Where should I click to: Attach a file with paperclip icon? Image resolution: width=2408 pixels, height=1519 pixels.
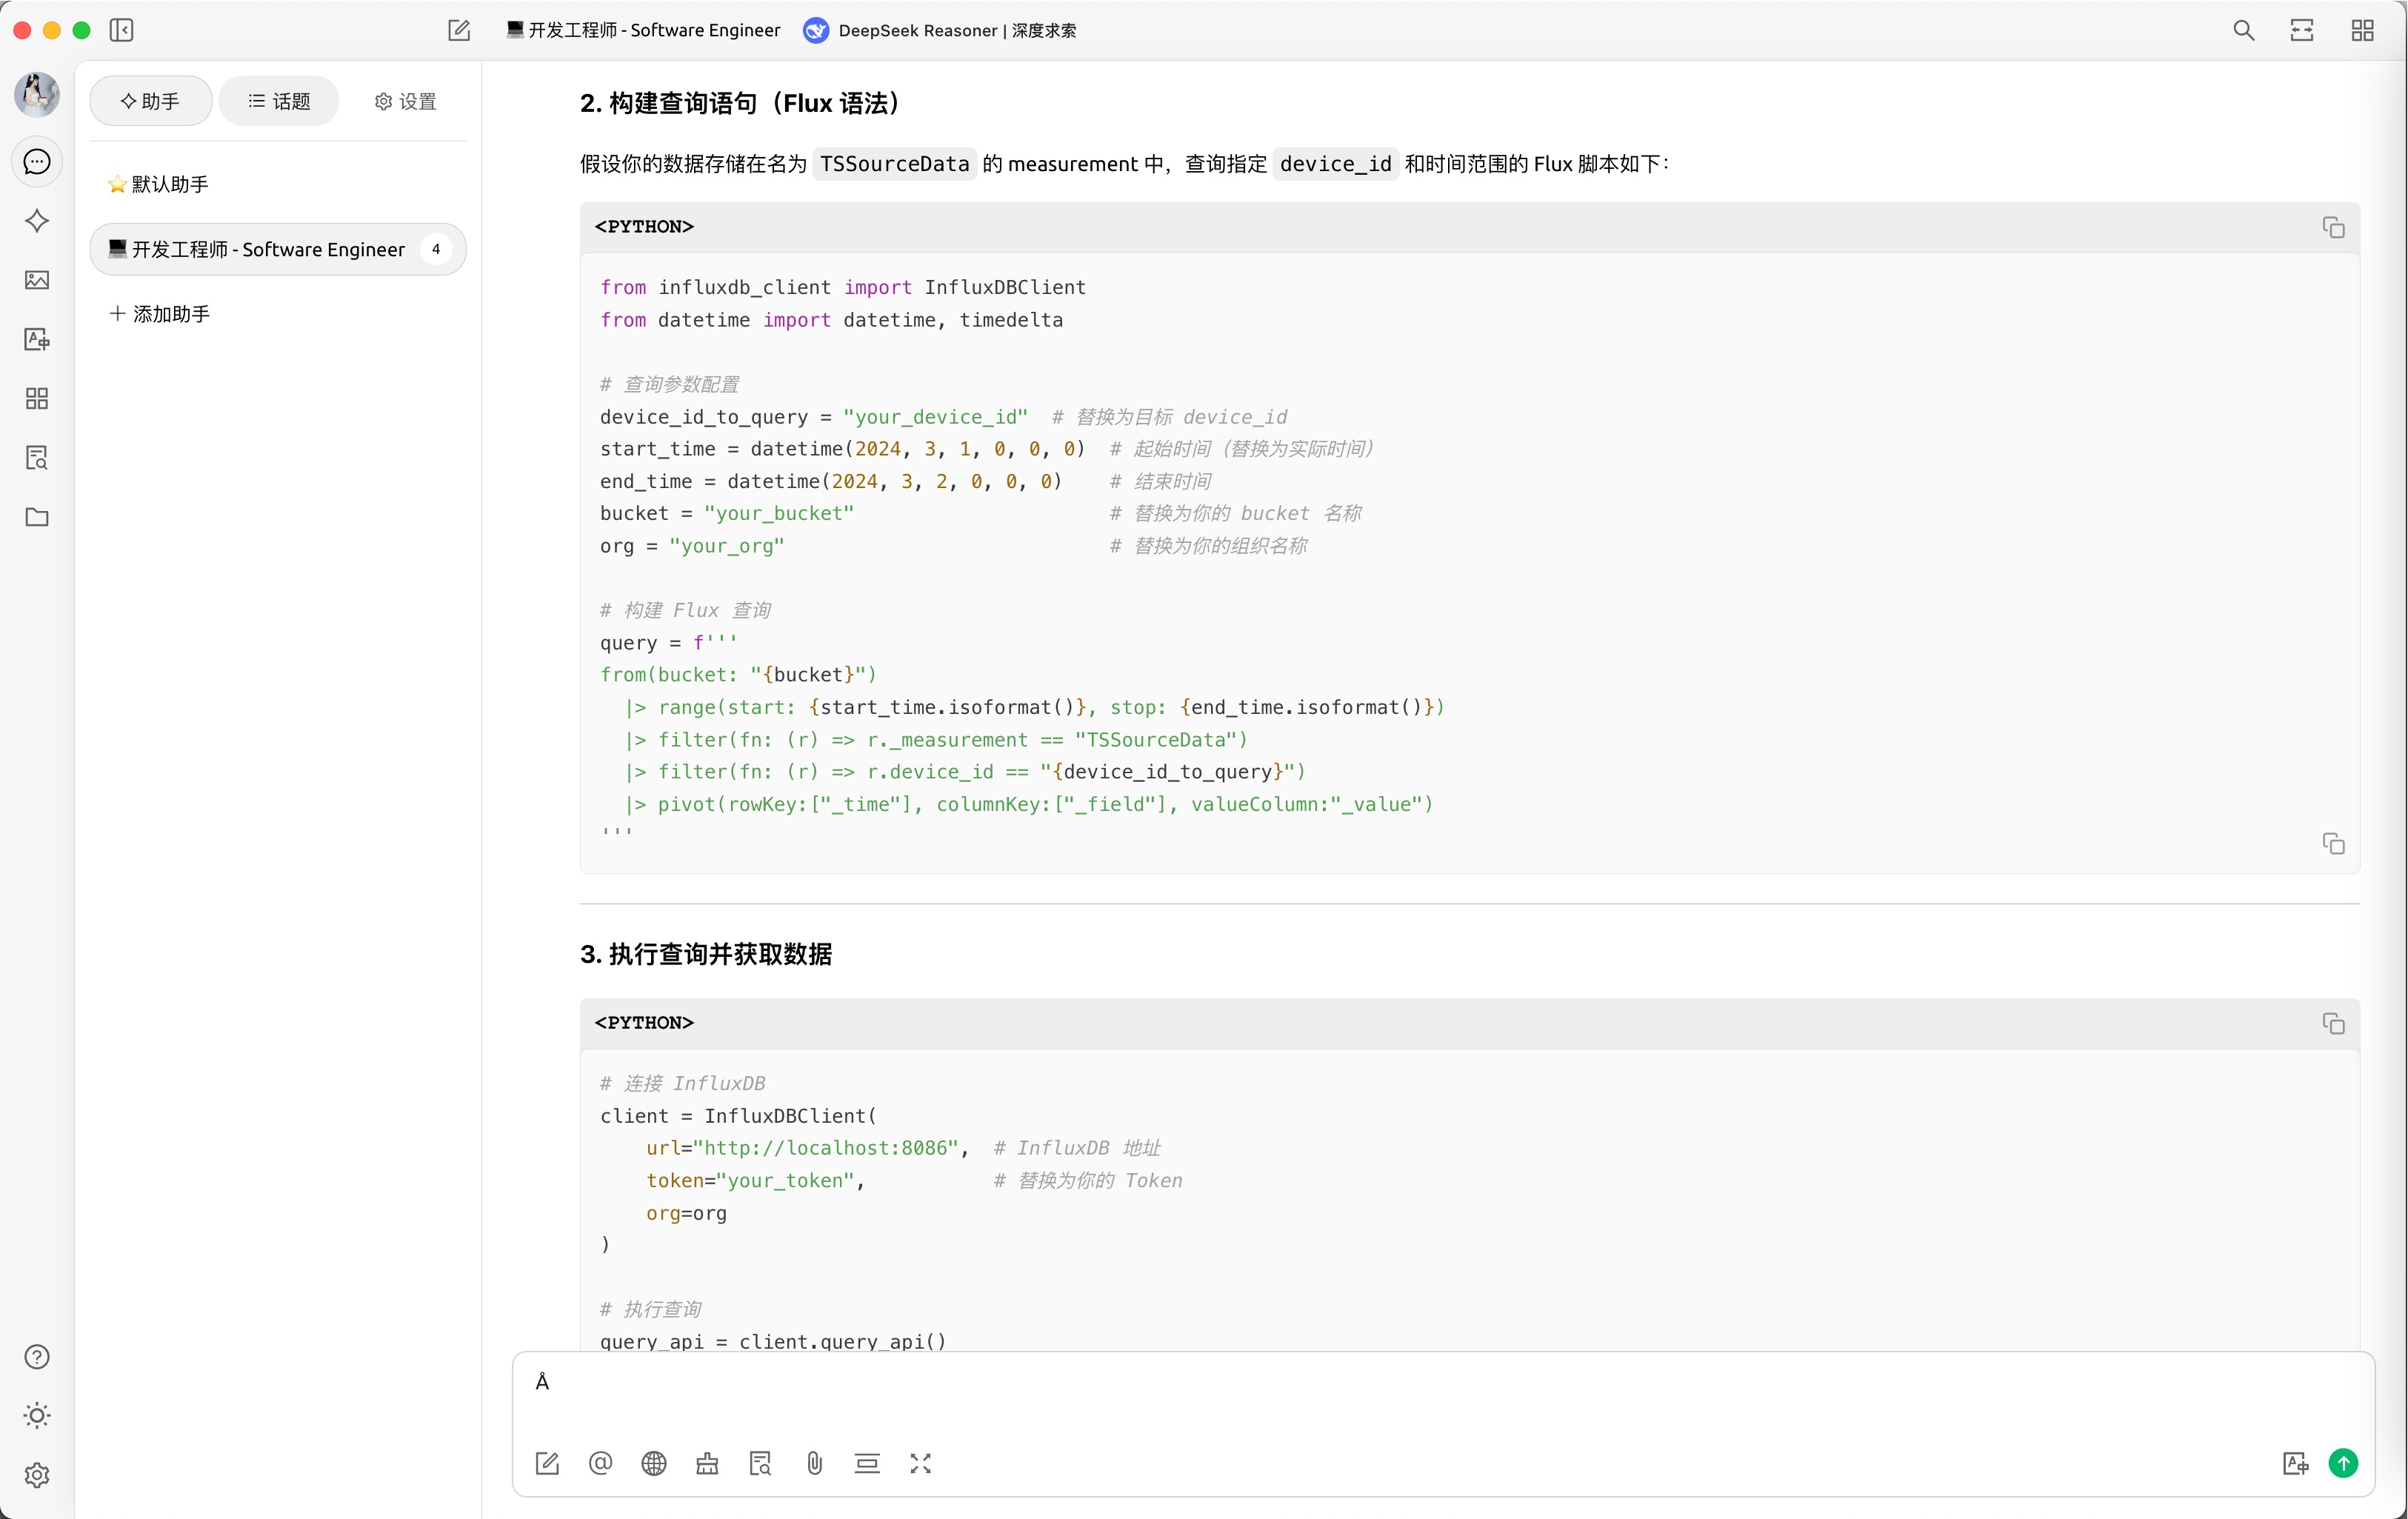click(814, 1464)
